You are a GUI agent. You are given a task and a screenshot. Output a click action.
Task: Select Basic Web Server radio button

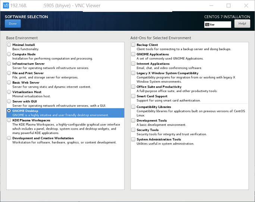tap(9, 82)
